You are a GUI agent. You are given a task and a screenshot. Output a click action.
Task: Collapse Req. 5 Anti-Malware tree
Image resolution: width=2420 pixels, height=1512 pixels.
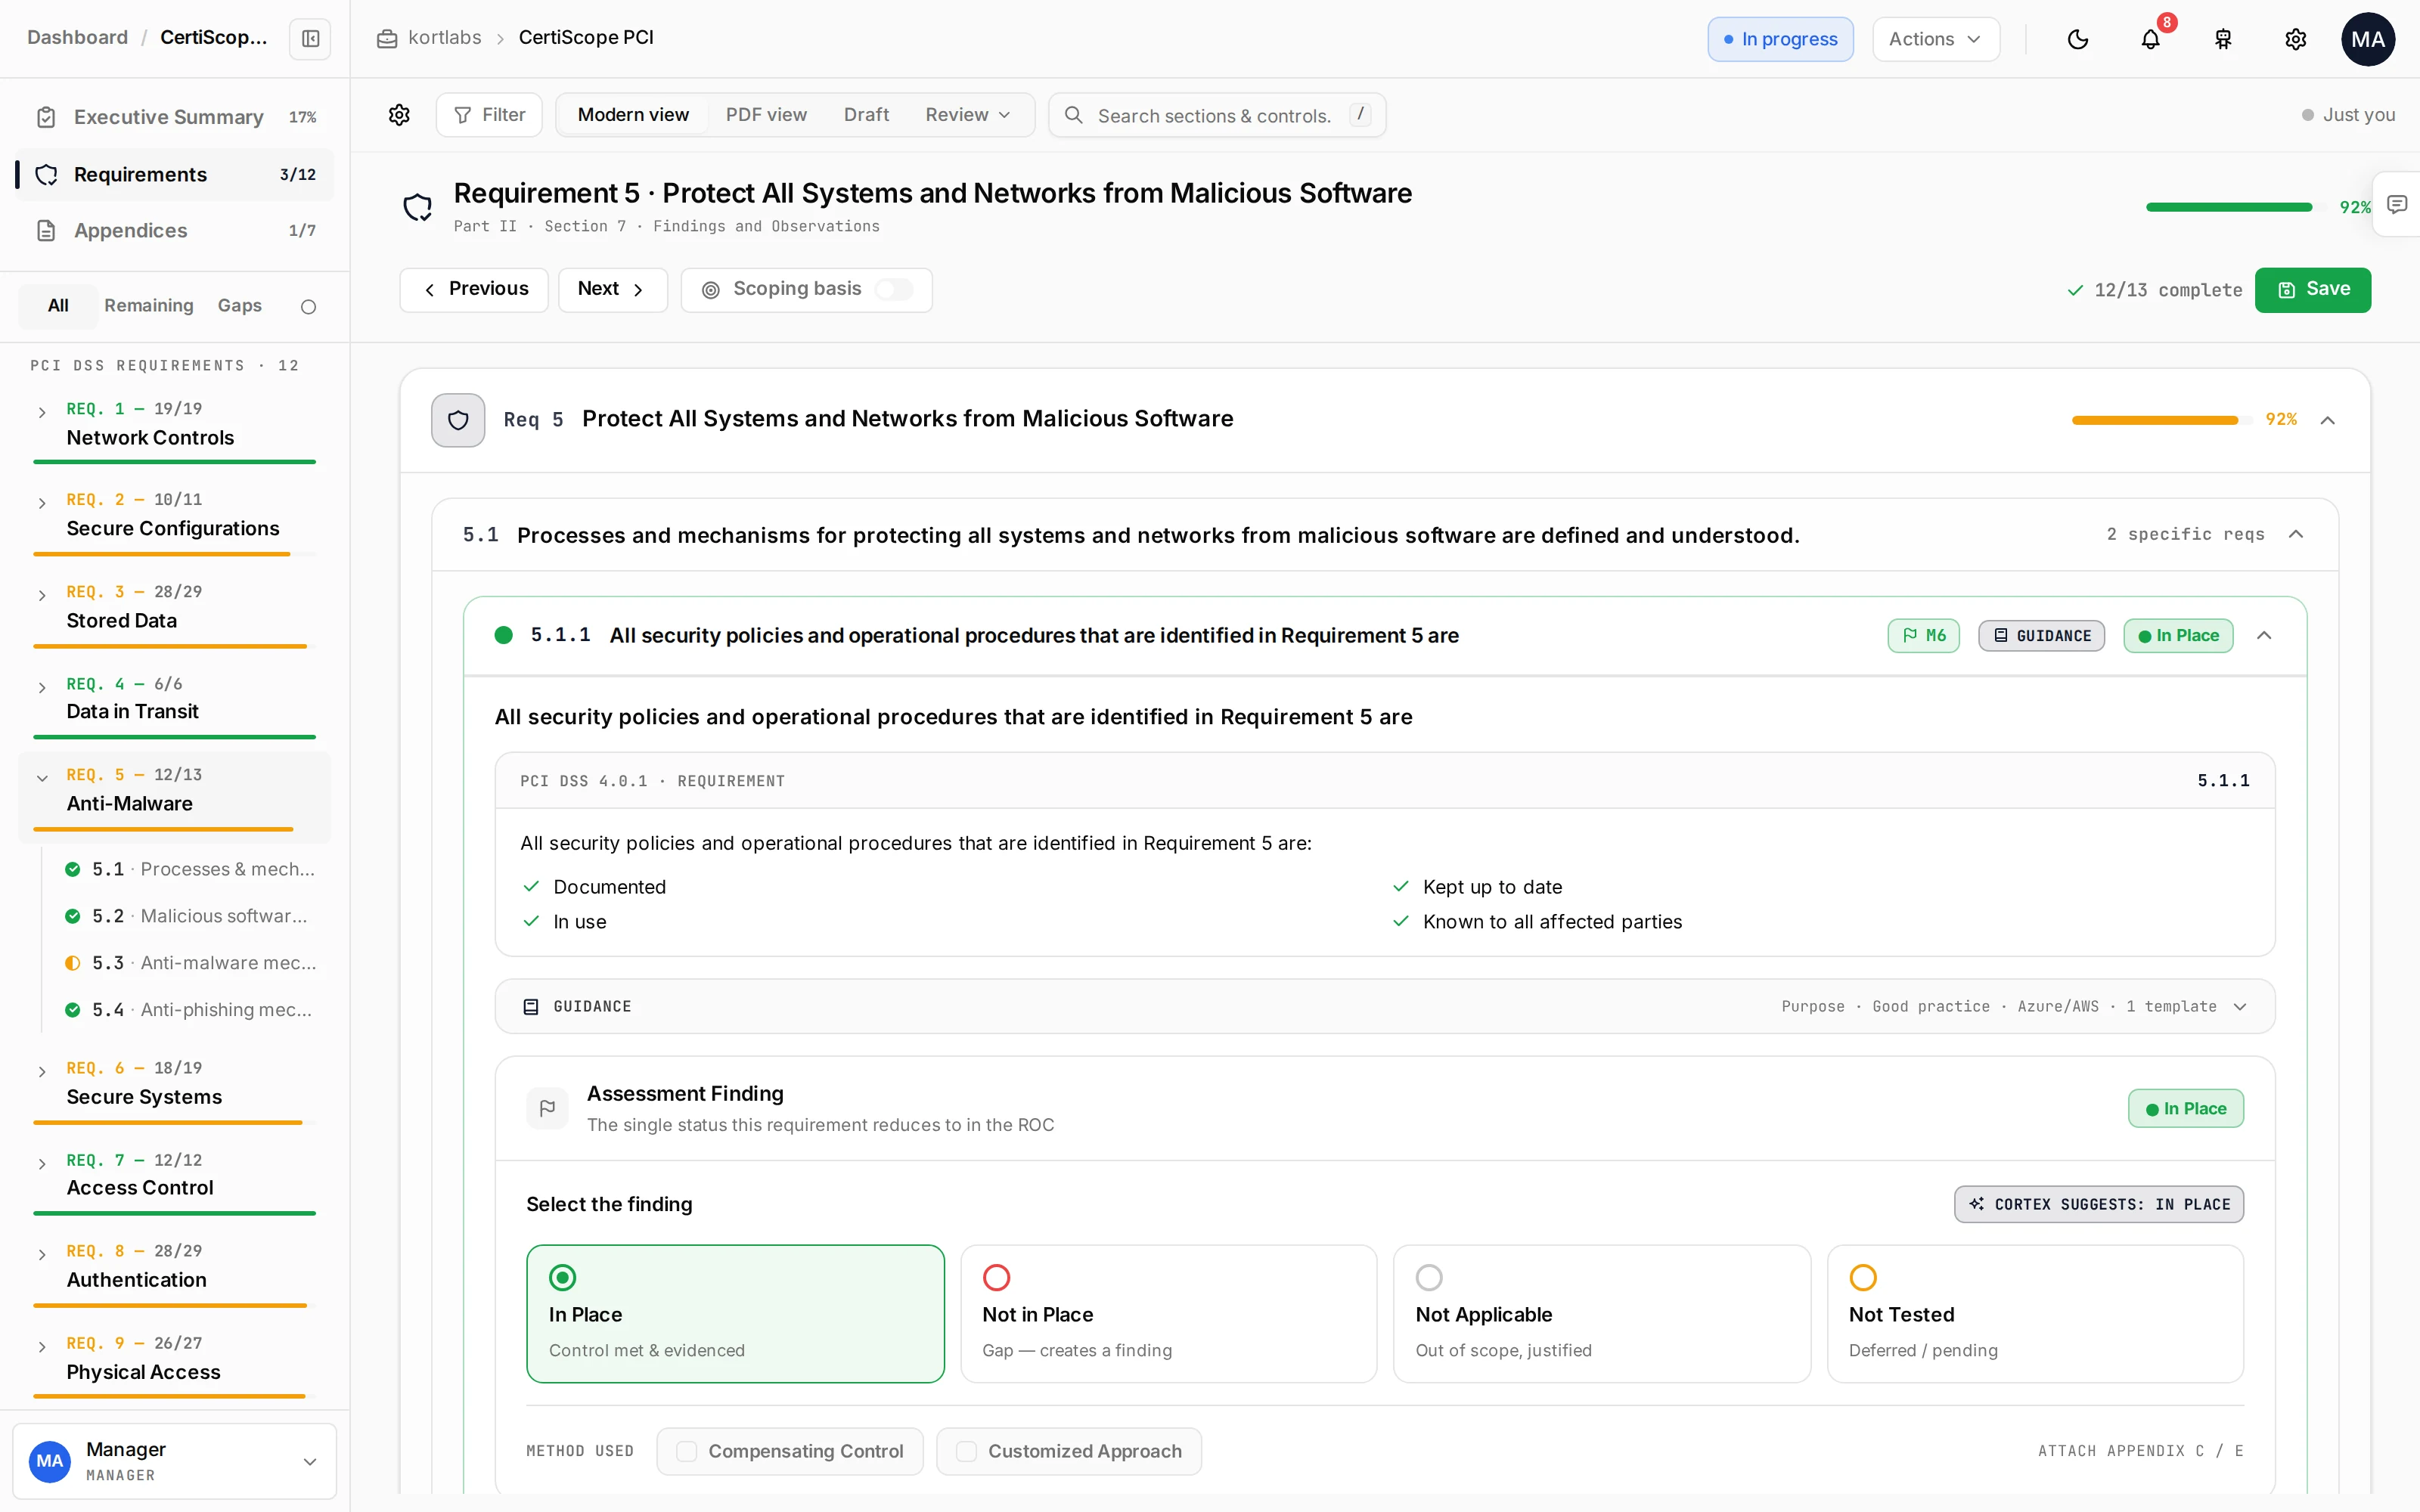(x=42, y=778)
